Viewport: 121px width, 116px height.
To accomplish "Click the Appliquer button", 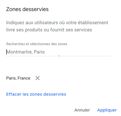I will tap(107, 110).
